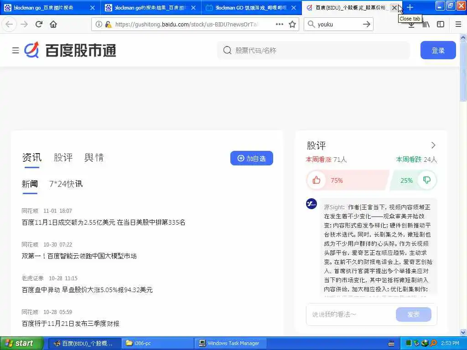467x350 pixels.
Task: Close the blockman go_百度图片搜索 tab
Action: pos(93,8)
